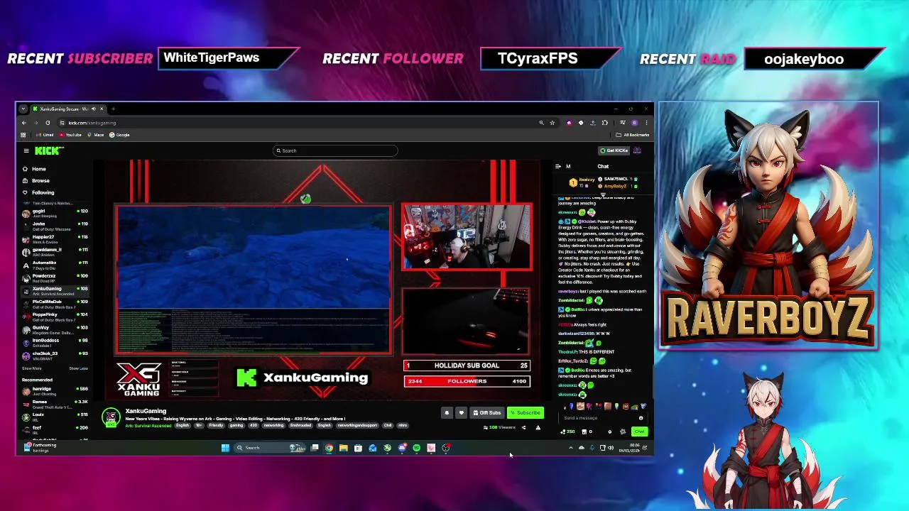Click the Gift Subs button

487,413
